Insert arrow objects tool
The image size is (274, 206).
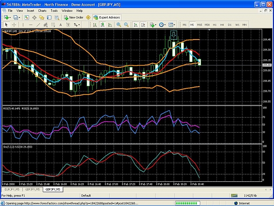coord(76,25)
